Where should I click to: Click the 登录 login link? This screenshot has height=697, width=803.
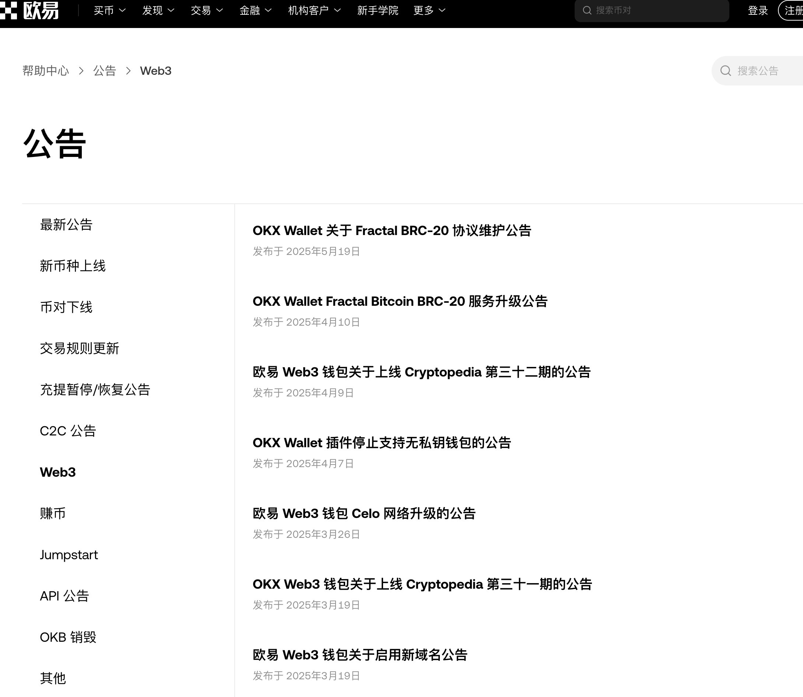click(x=758, y=11)
